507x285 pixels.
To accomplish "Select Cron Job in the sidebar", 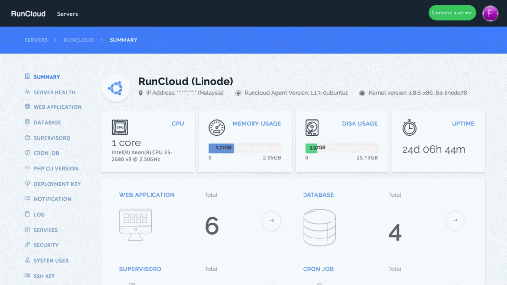I will click(x=46, y=153).
